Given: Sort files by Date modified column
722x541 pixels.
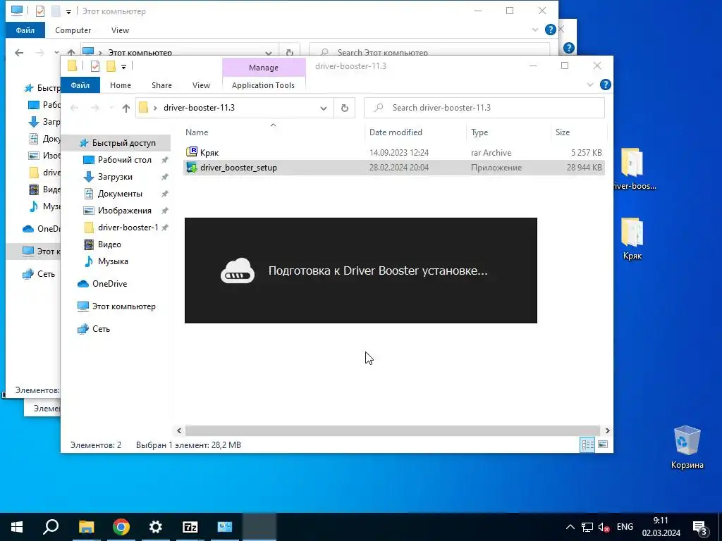Looking at the screenshot, I should pos(396,132).
